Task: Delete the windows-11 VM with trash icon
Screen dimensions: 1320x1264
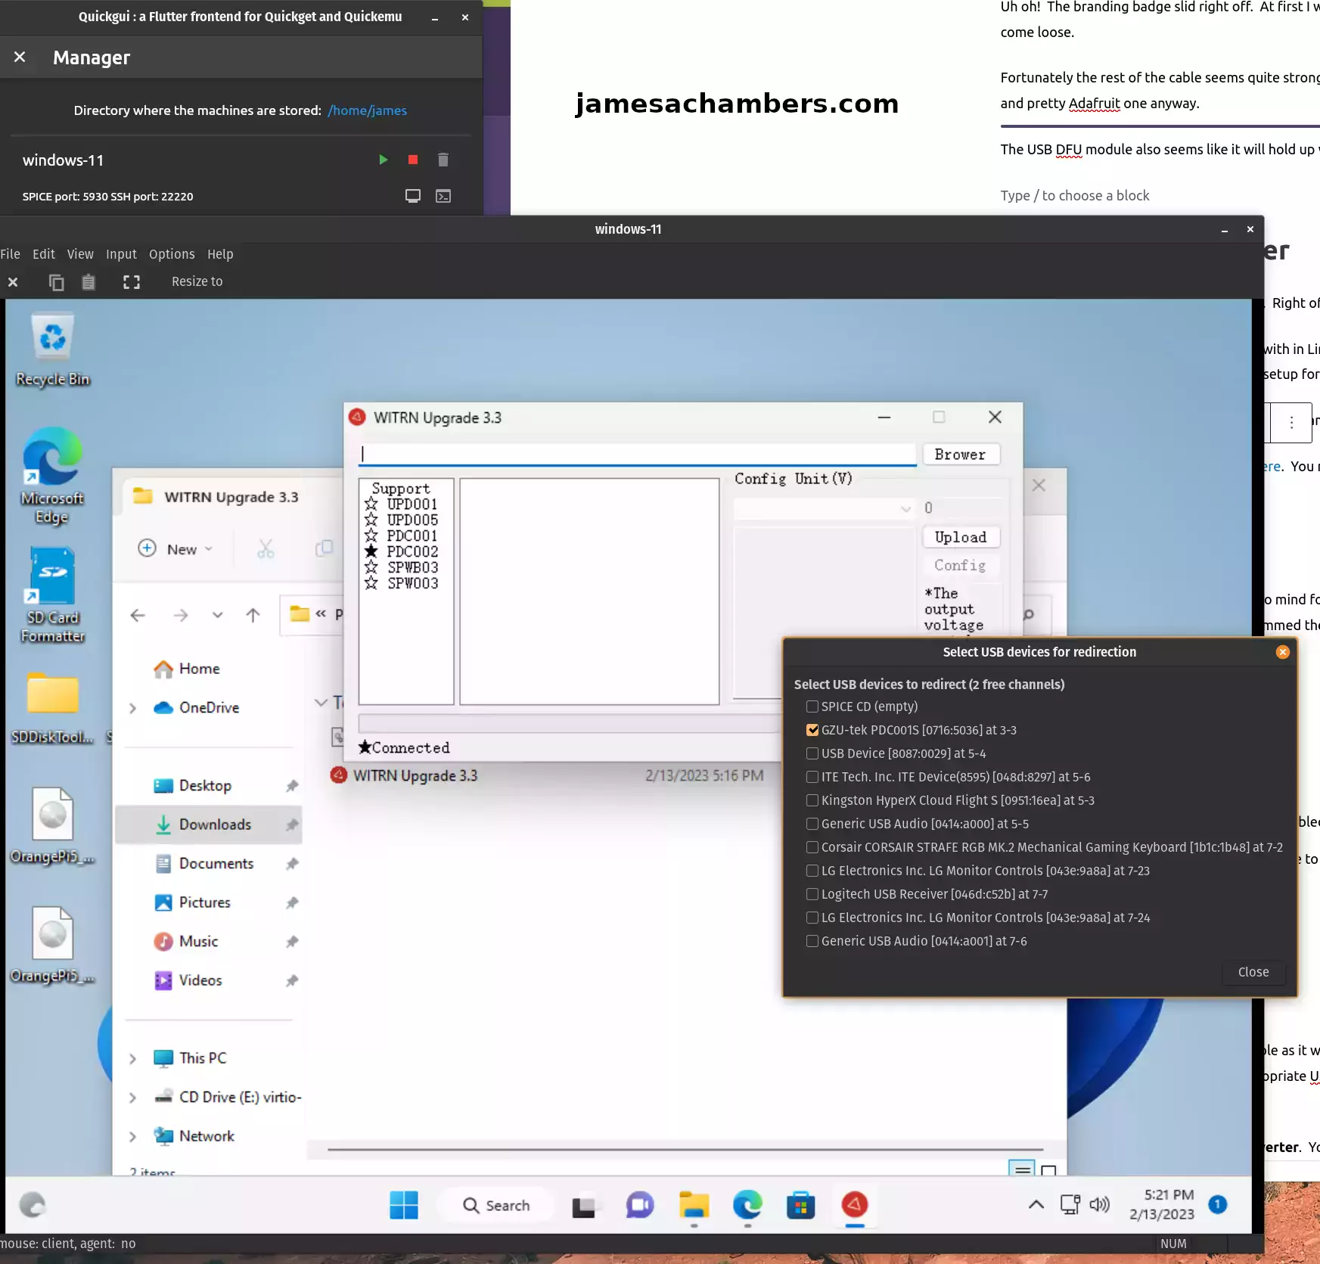Action: (x=443, y=160)
